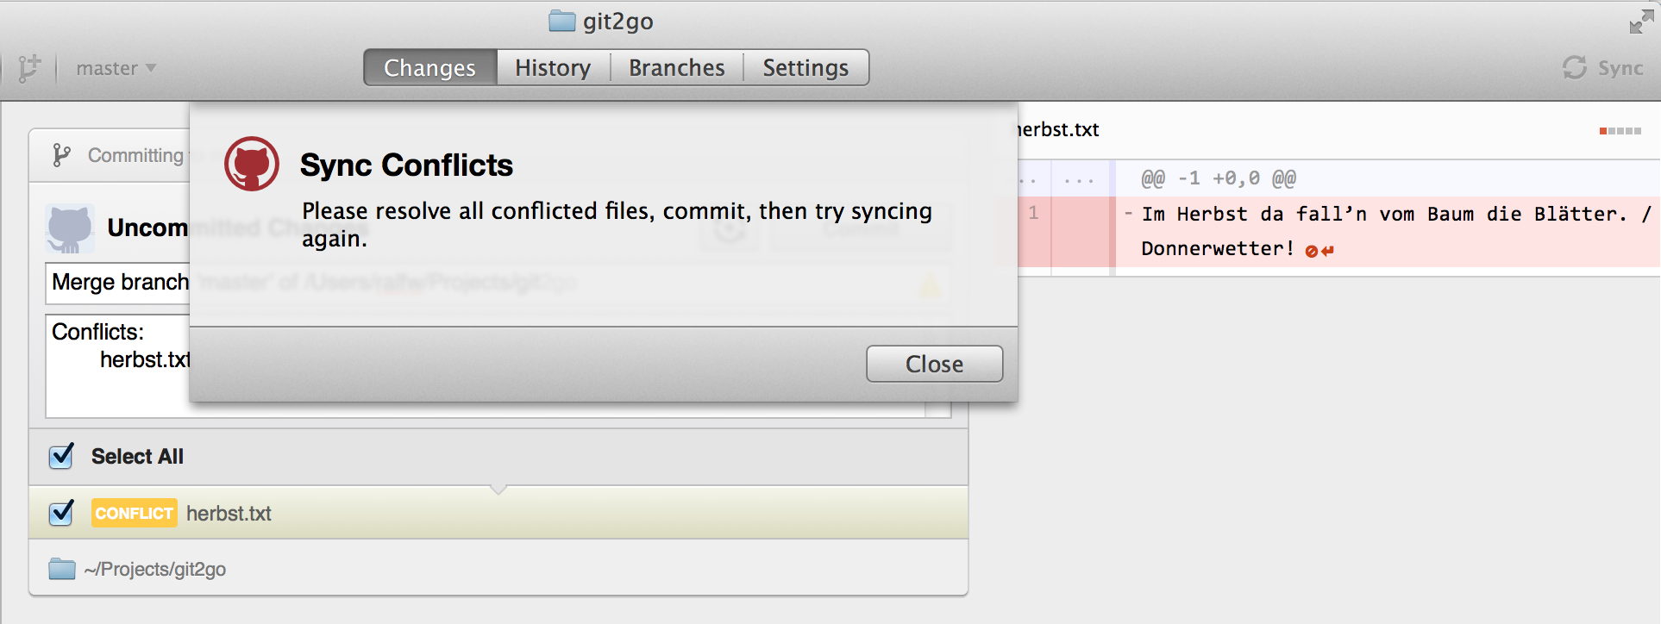
Task: Click the Octocat avatar beside Uncommitted Changes
Action: pyautogui.click(x=70, y=228)
